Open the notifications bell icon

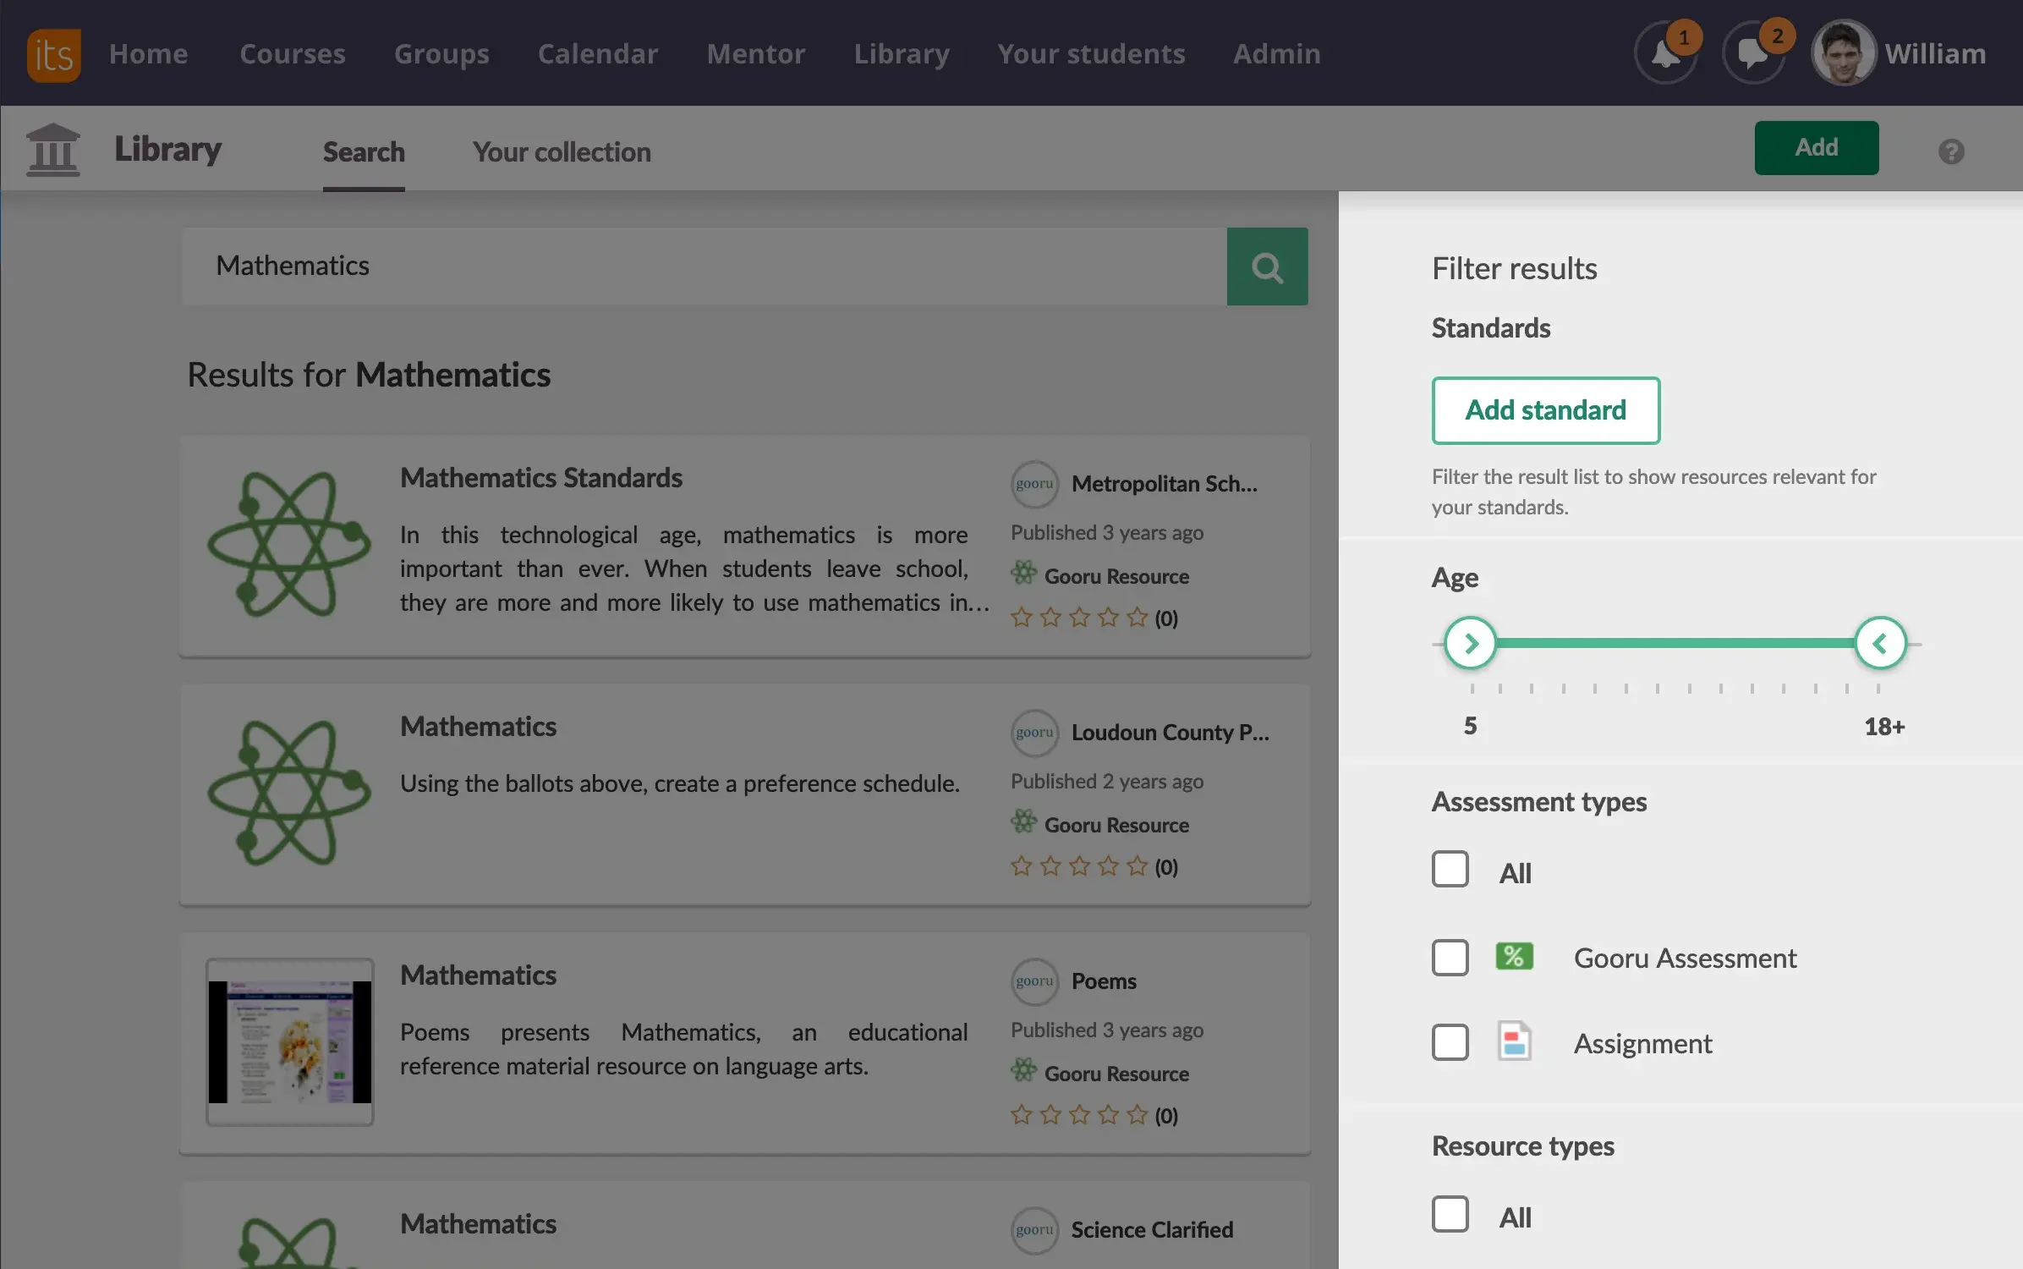tap(1665, 55)
